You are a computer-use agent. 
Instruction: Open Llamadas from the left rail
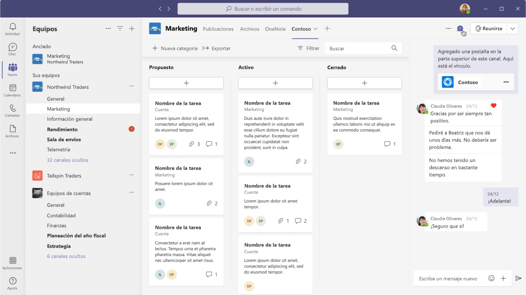point(12,111)
